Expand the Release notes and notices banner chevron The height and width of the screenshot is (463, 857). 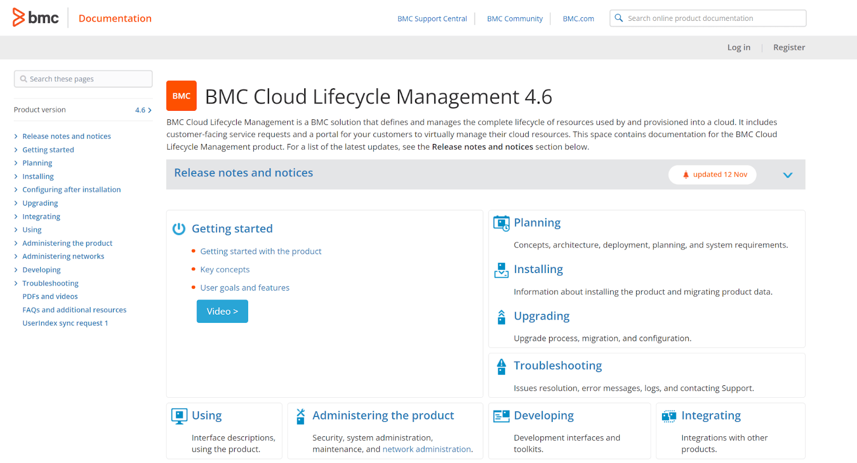click(787, 175)
